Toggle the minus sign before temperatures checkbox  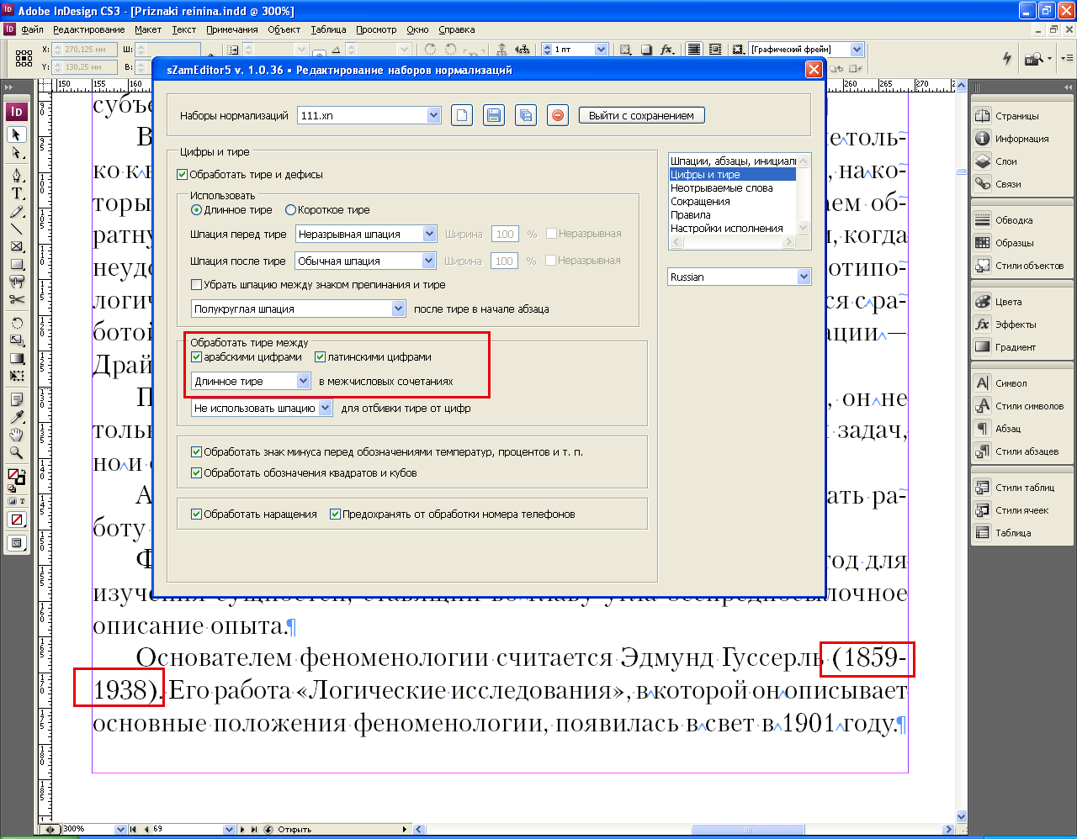pos(197,452)
